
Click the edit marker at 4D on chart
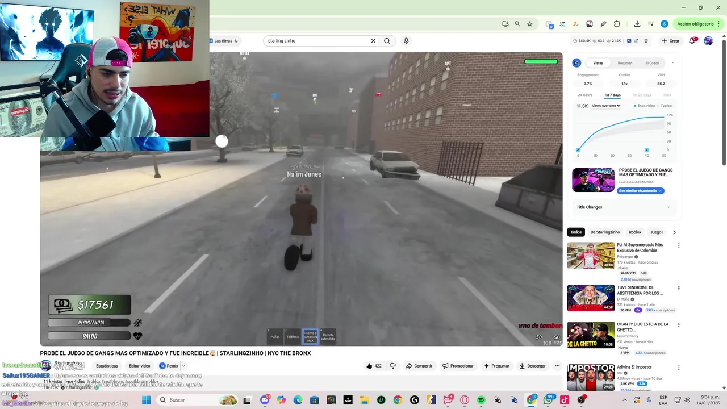coord(647,150)
